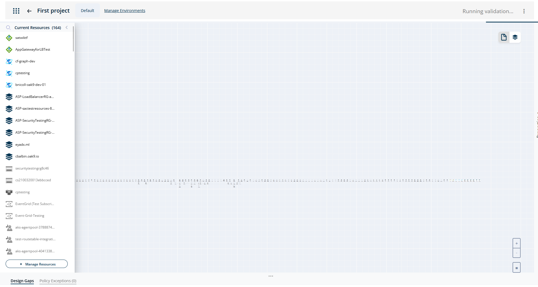
Task: Click the bnicoll-oak9-dev-01 Cosmos icon
Action: (9, 85)
